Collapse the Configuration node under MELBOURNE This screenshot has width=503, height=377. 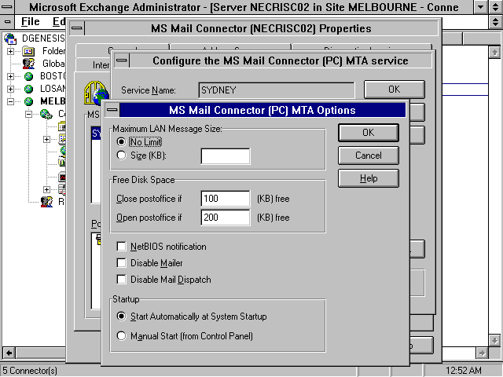coord(28,114)
